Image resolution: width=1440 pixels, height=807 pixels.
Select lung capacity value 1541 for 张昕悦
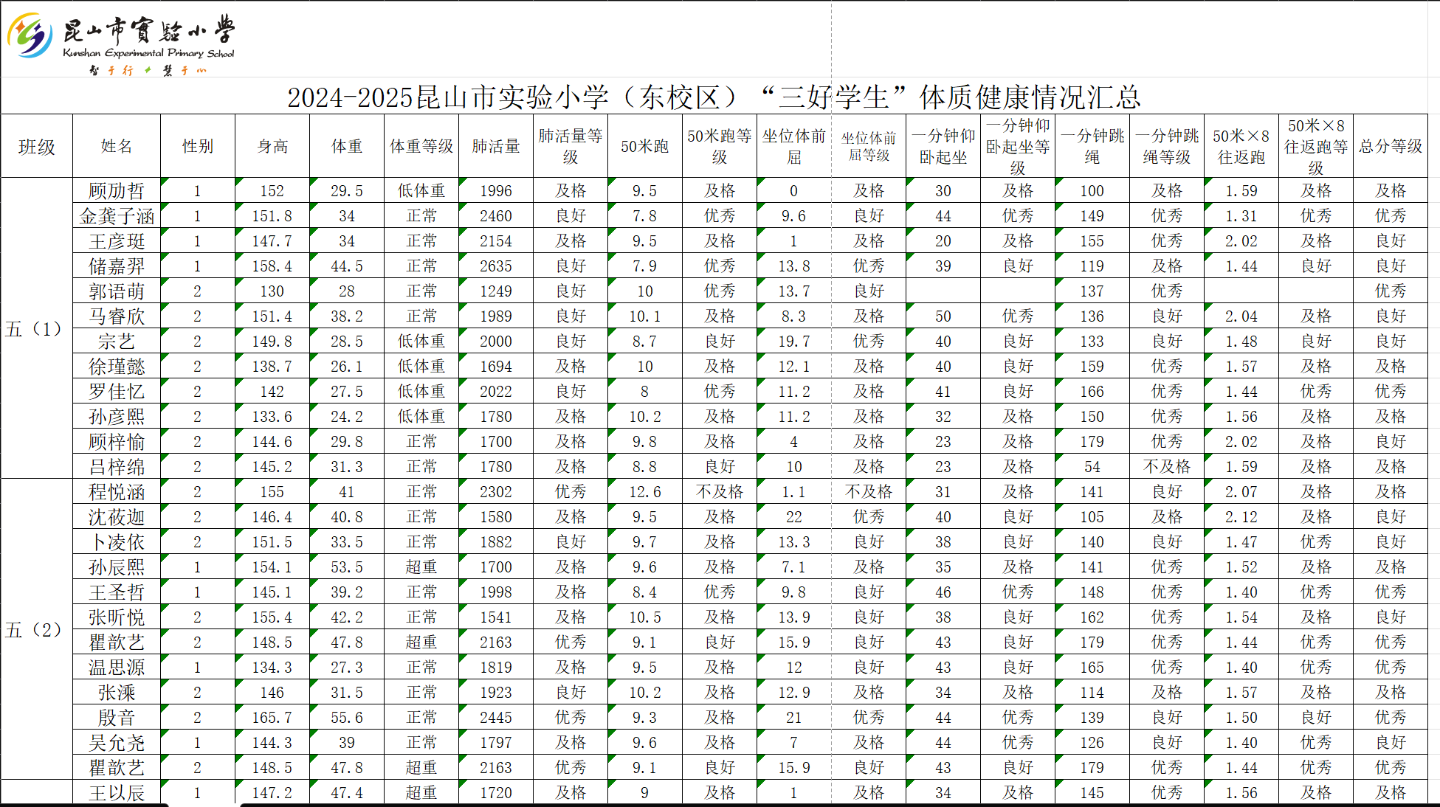tap(496, 617)
